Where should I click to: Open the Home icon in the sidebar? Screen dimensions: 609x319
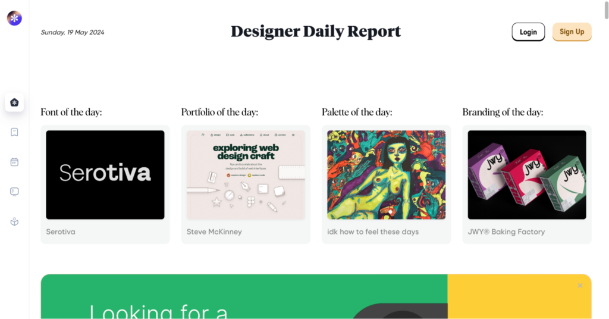pos(14,102)
